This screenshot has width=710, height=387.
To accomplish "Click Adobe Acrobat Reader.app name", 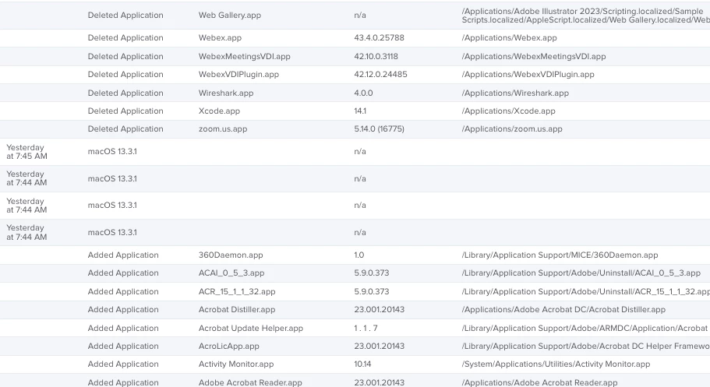I will (250, 382).
